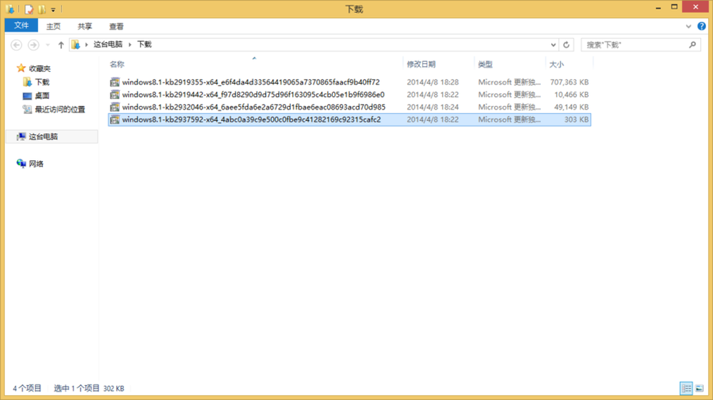The width and height of the screenshot is (713, 400).
Task: Click the update package icon for kb2919355
Action: click(x=115, y=82)
